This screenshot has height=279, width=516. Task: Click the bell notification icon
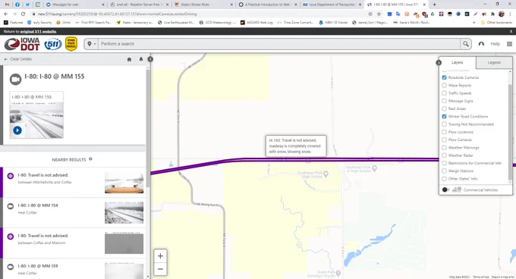coord(141,59)
